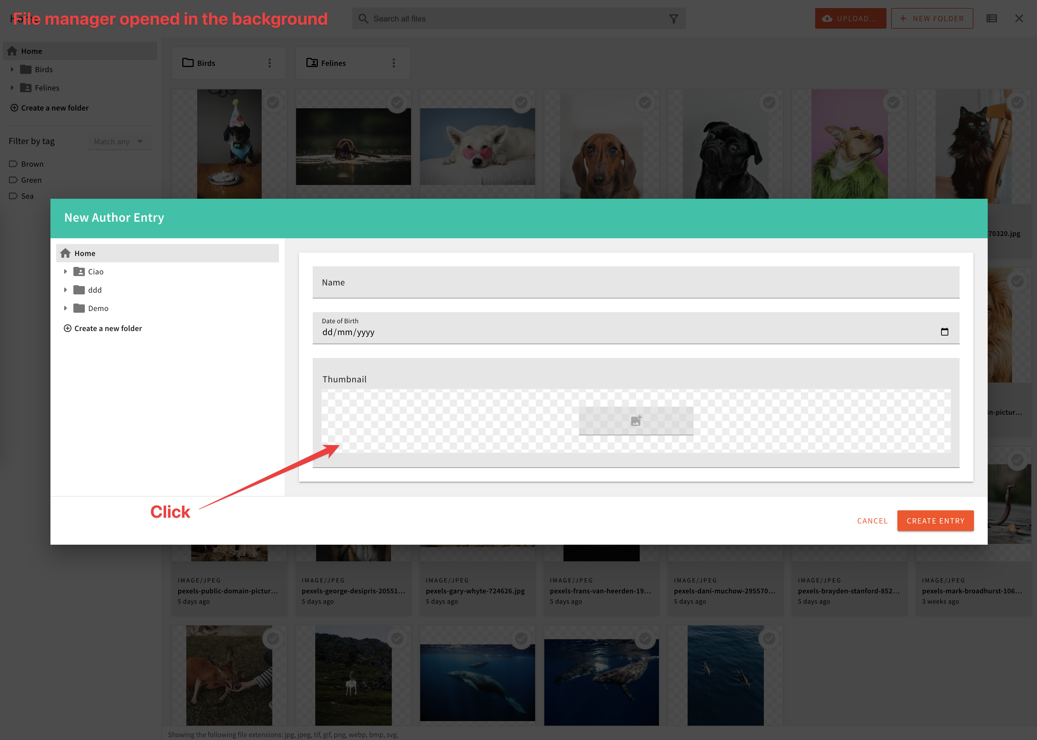Click the grid view icon in file manager
The height and width of the screenshot is (740, 1037).
point(992,18)
